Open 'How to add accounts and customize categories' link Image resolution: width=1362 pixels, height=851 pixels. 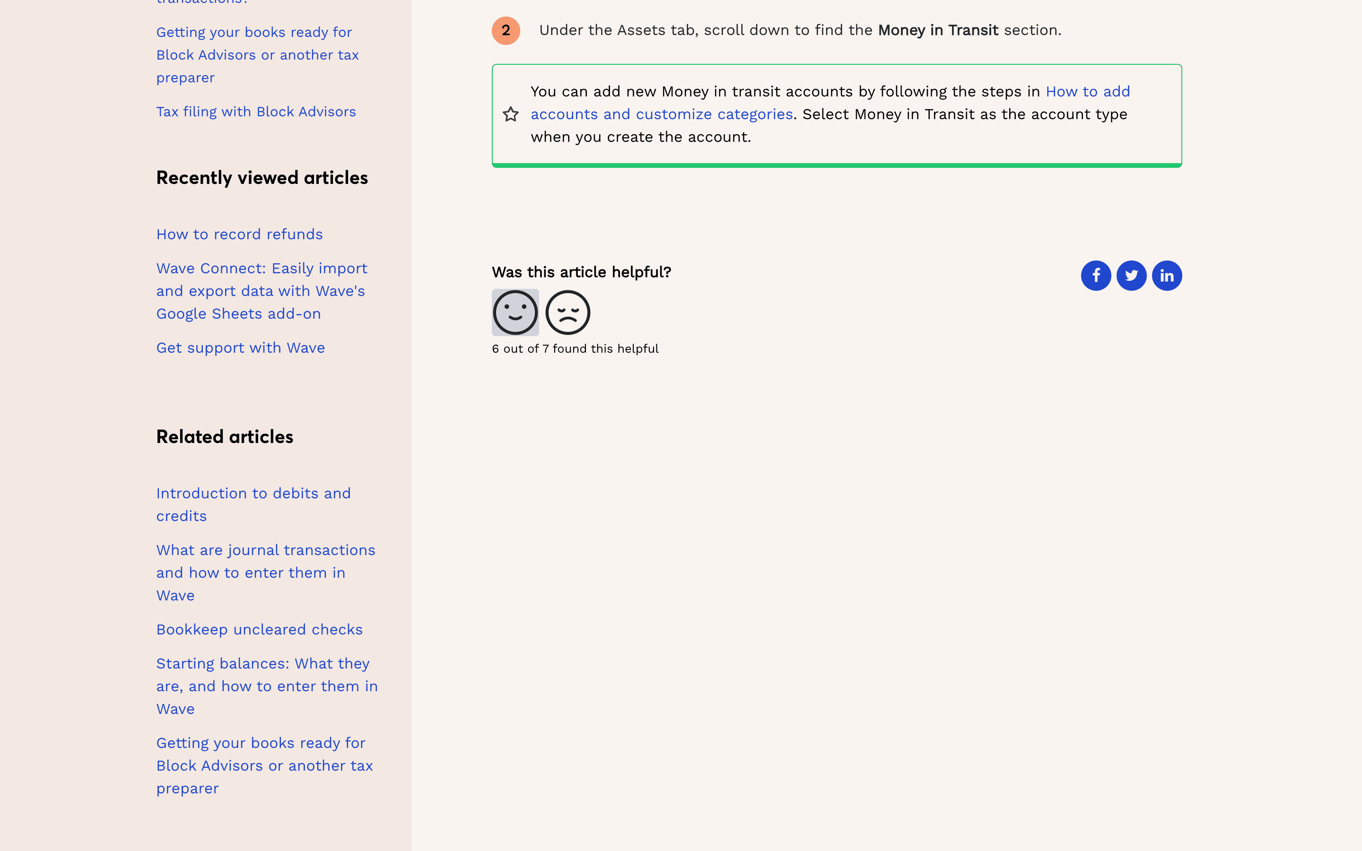(661, 114)
